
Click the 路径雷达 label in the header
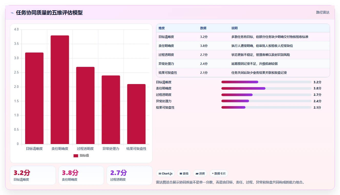[x=323, y=12]
